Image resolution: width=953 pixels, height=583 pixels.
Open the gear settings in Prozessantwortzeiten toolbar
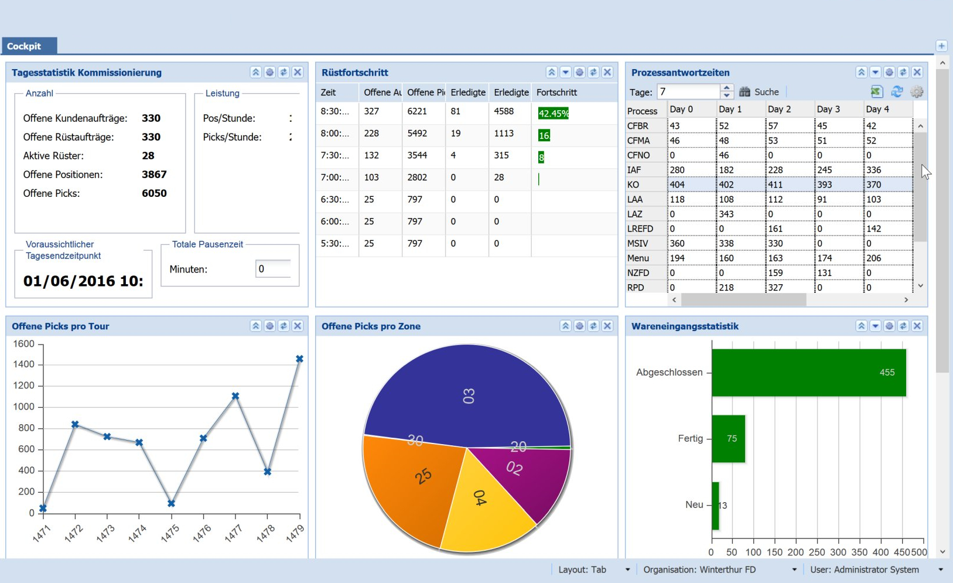click(917, 91)
